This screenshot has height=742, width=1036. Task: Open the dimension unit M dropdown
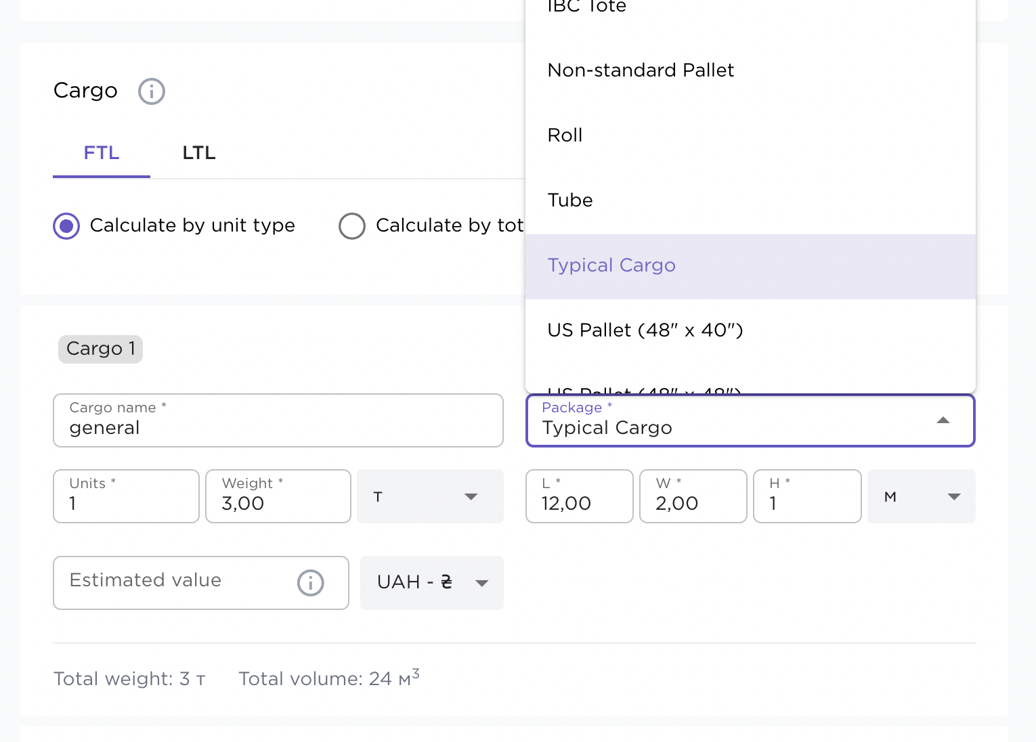coord(922,496)
